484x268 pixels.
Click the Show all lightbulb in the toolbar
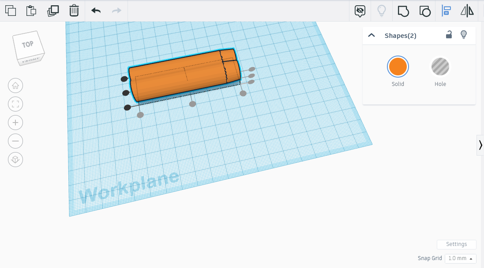click(382, 11)
